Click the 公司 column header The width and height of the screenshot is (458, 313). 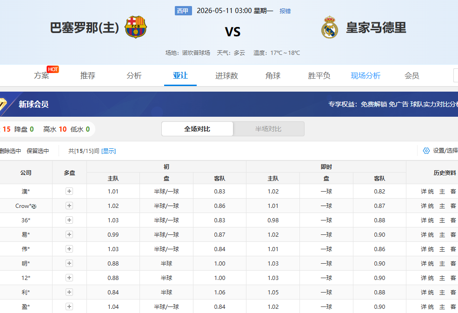26,173
